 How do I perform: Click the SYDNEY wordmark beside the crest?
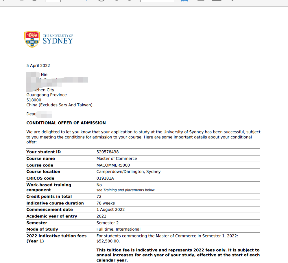point(58,41)
